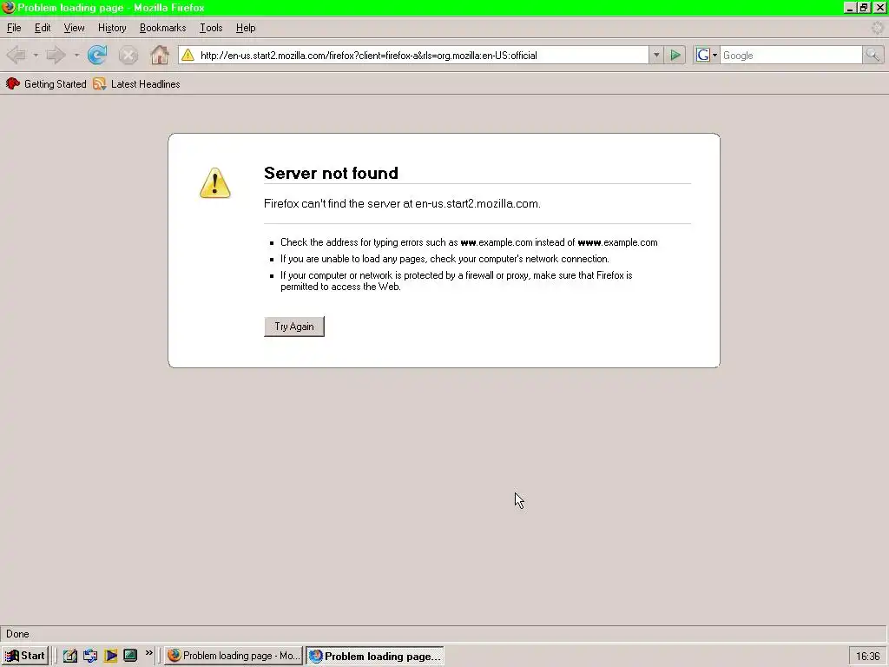This screenshot has width=889, height=667.
Task: Click the yellow warning triangle on the error page
Action: [x=215, y=182]
